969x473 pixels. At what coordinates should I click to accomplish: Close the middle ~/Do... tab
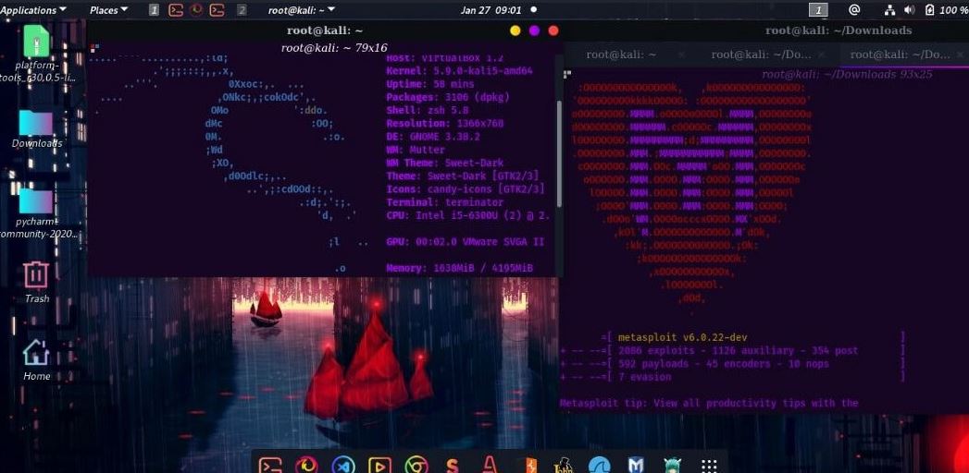tap(821, 55)
